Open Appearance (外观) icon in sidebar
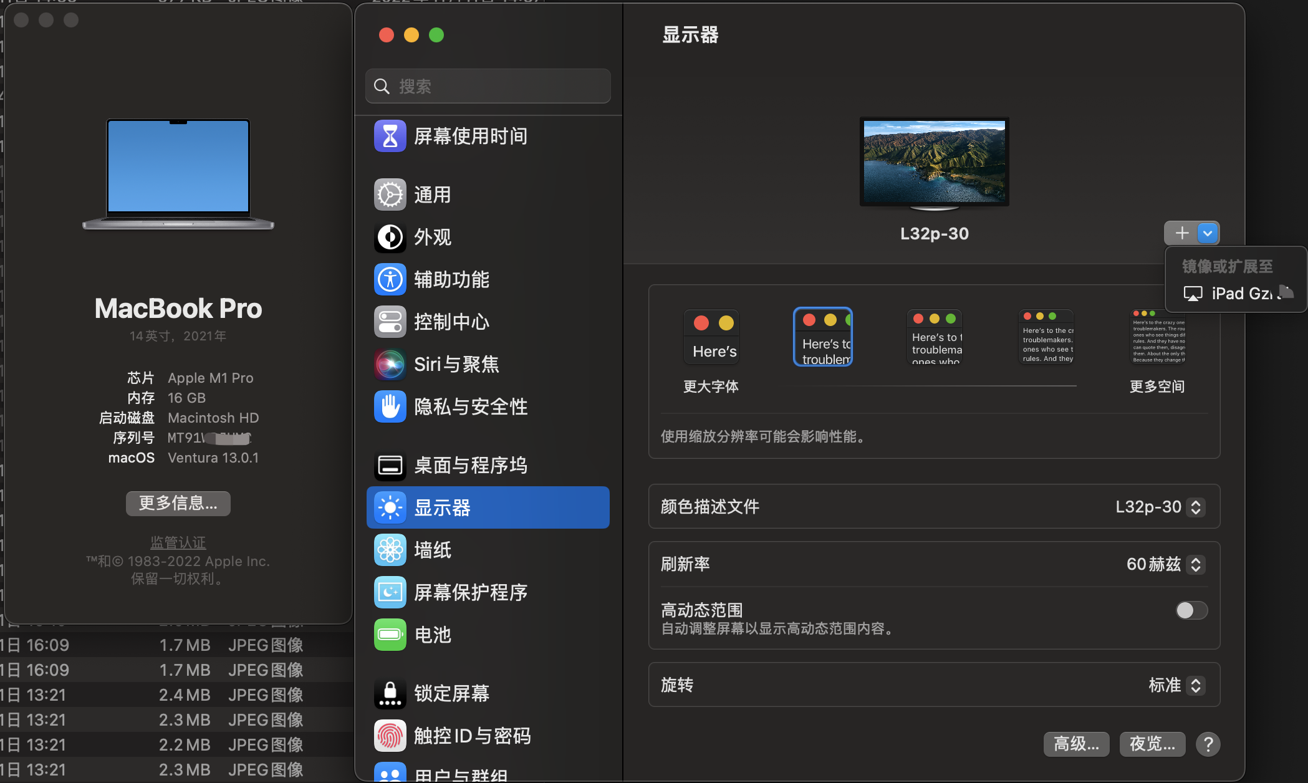This screenshot has height=783, width=1308. [x=390, y=237]
